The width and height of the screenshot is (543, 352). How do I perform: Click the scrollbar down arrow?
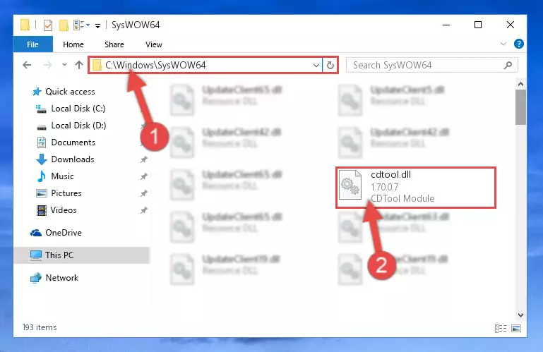tap(520, 315)
